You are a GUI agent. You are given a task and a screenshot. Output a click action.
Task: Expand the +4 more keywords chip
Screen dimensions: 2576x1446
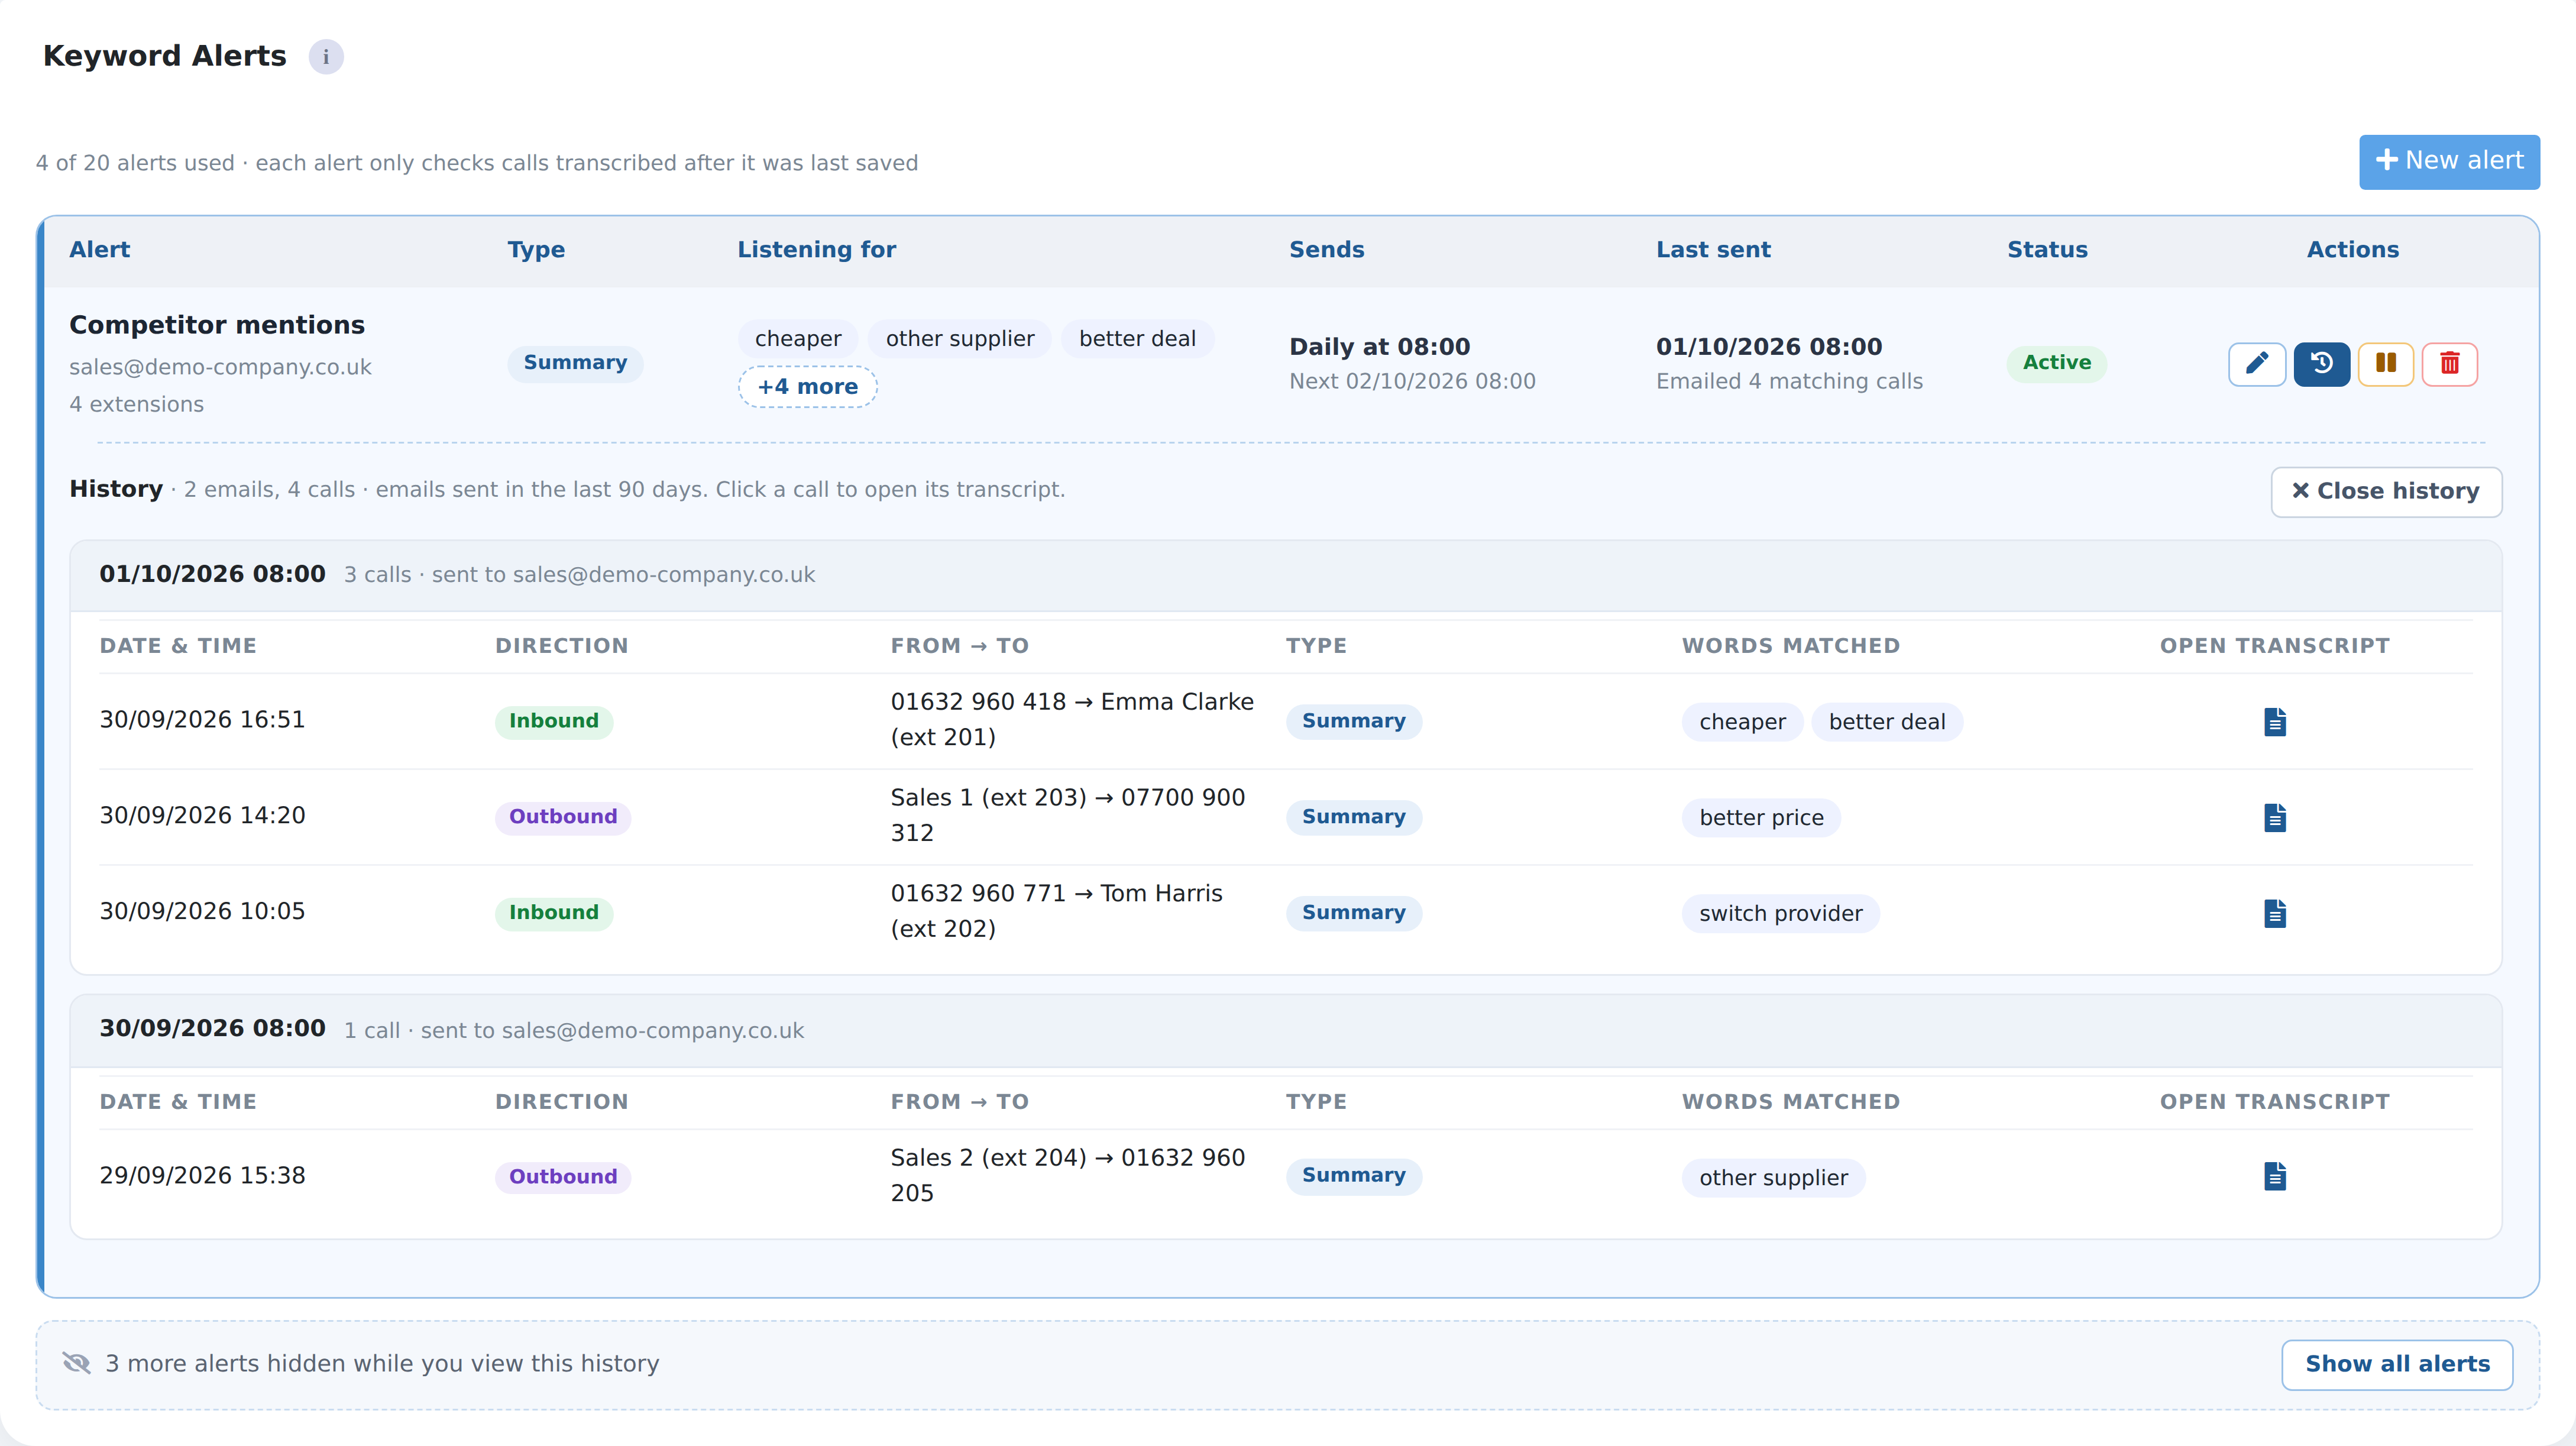[x=808, y=387]
